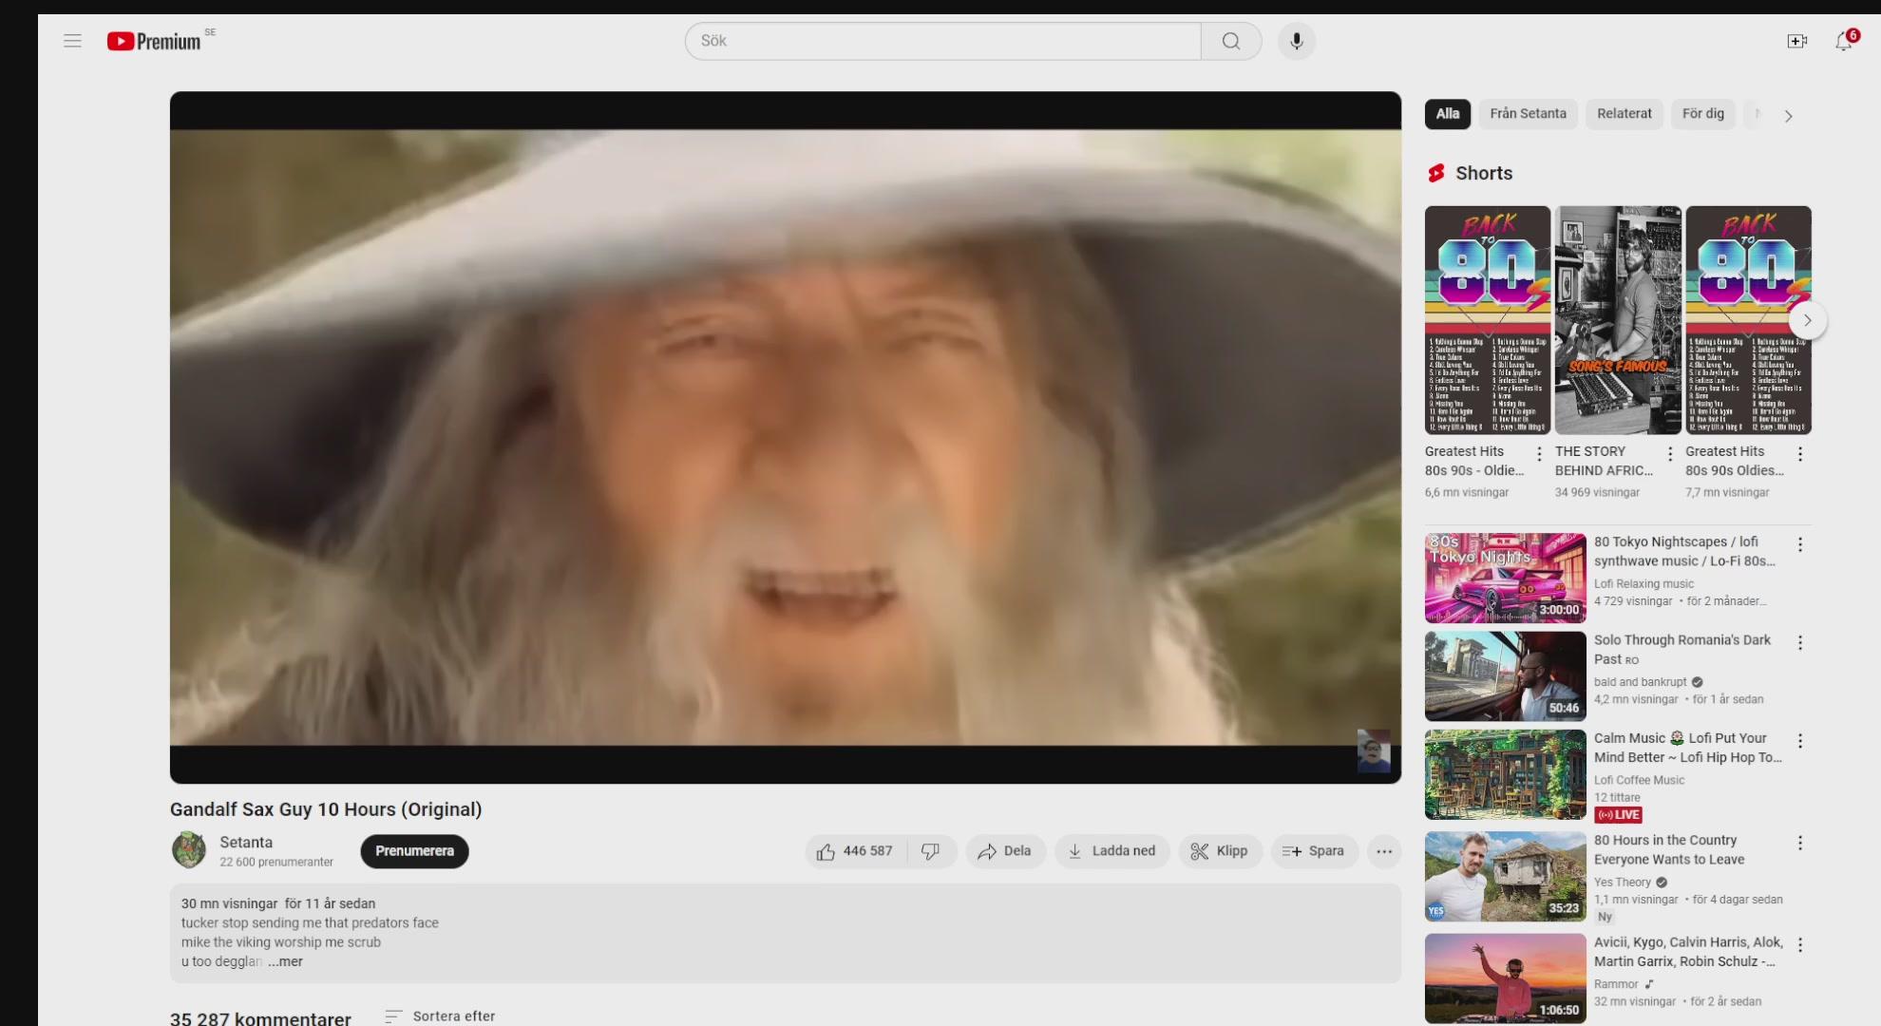Viewport: 1881px width, 1026px height.
Task: Click channel watermark in video corner
Action: pos(1374,751)
